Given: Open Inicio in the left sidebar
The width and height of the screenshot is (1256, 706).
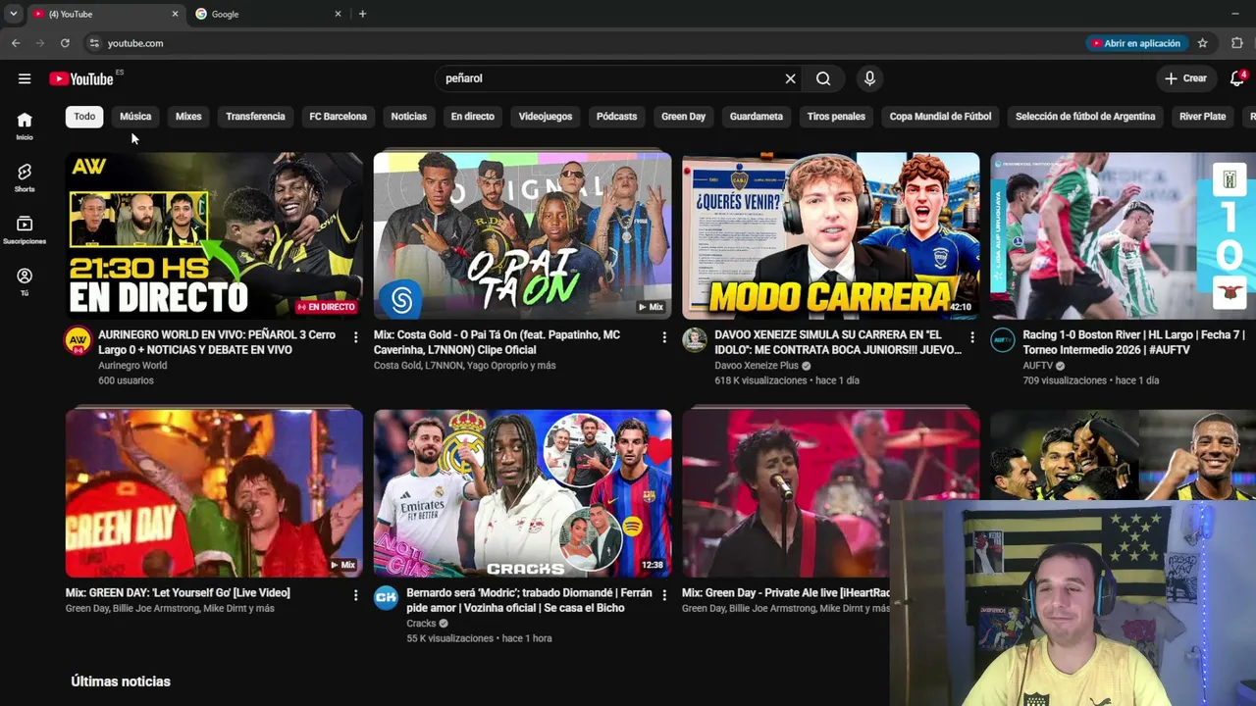Looking at the screenshot, I should 25,126.
